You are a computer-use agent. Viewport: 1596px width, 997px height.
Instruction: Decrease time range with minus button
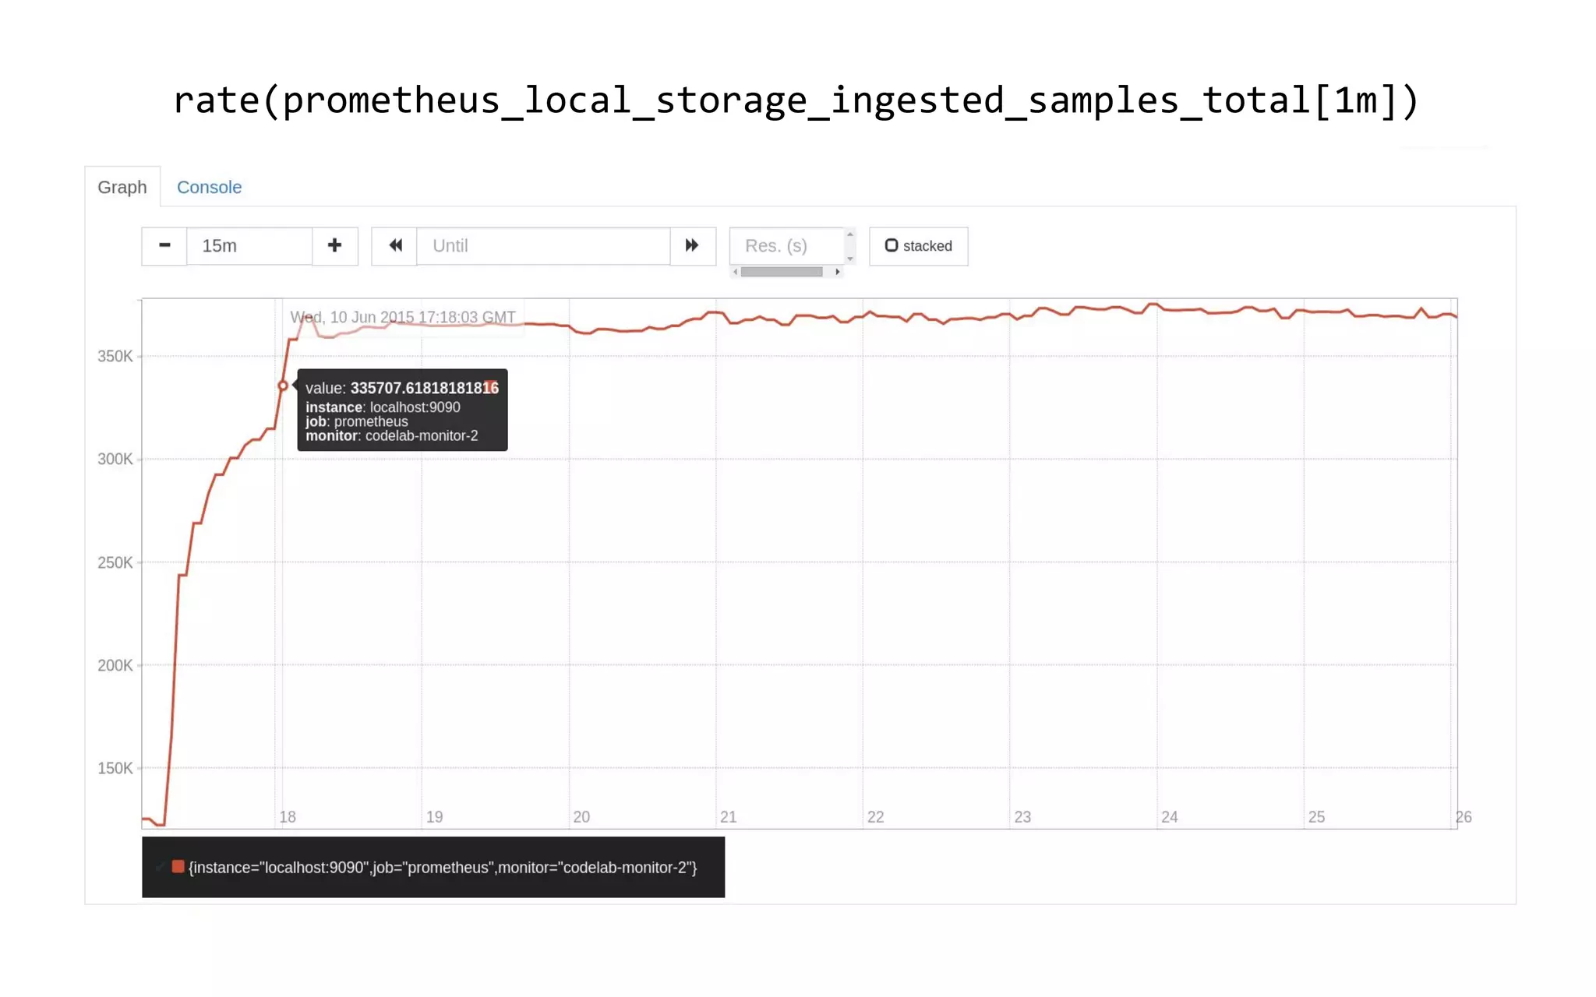164,246
